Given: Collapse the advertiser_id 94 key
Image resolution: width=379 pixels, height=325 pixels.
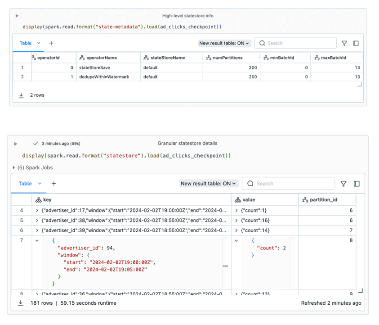Looking at the screenshot, I should (37, 240).
